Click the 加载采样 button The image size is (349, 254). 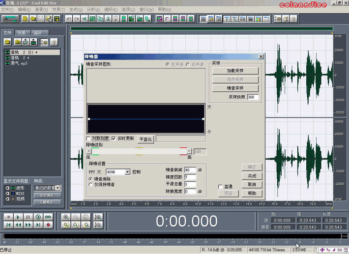pos(235,70)
